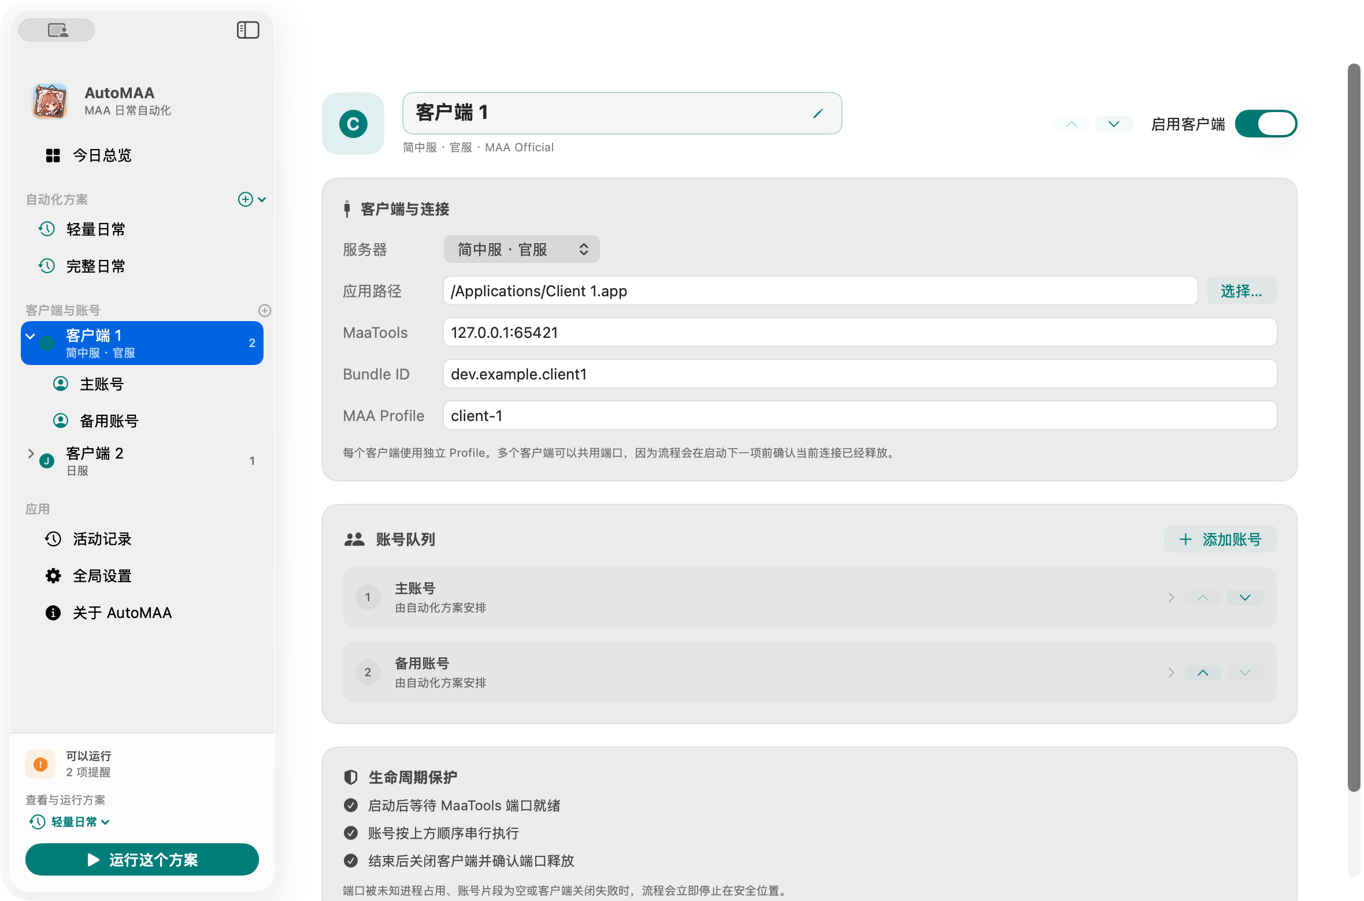
Task: Add a new client with plus icon
Action: coord(265,311)
